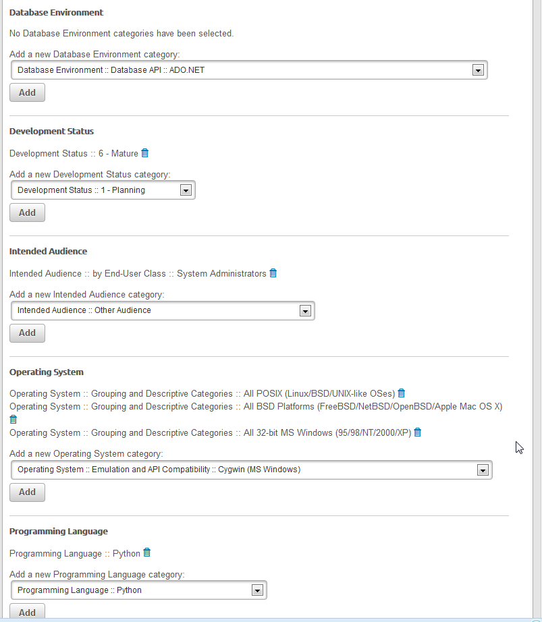Click the 'Add a new Database Environment category' label
This screenshot has height=622, width=542.
(94, 54)
